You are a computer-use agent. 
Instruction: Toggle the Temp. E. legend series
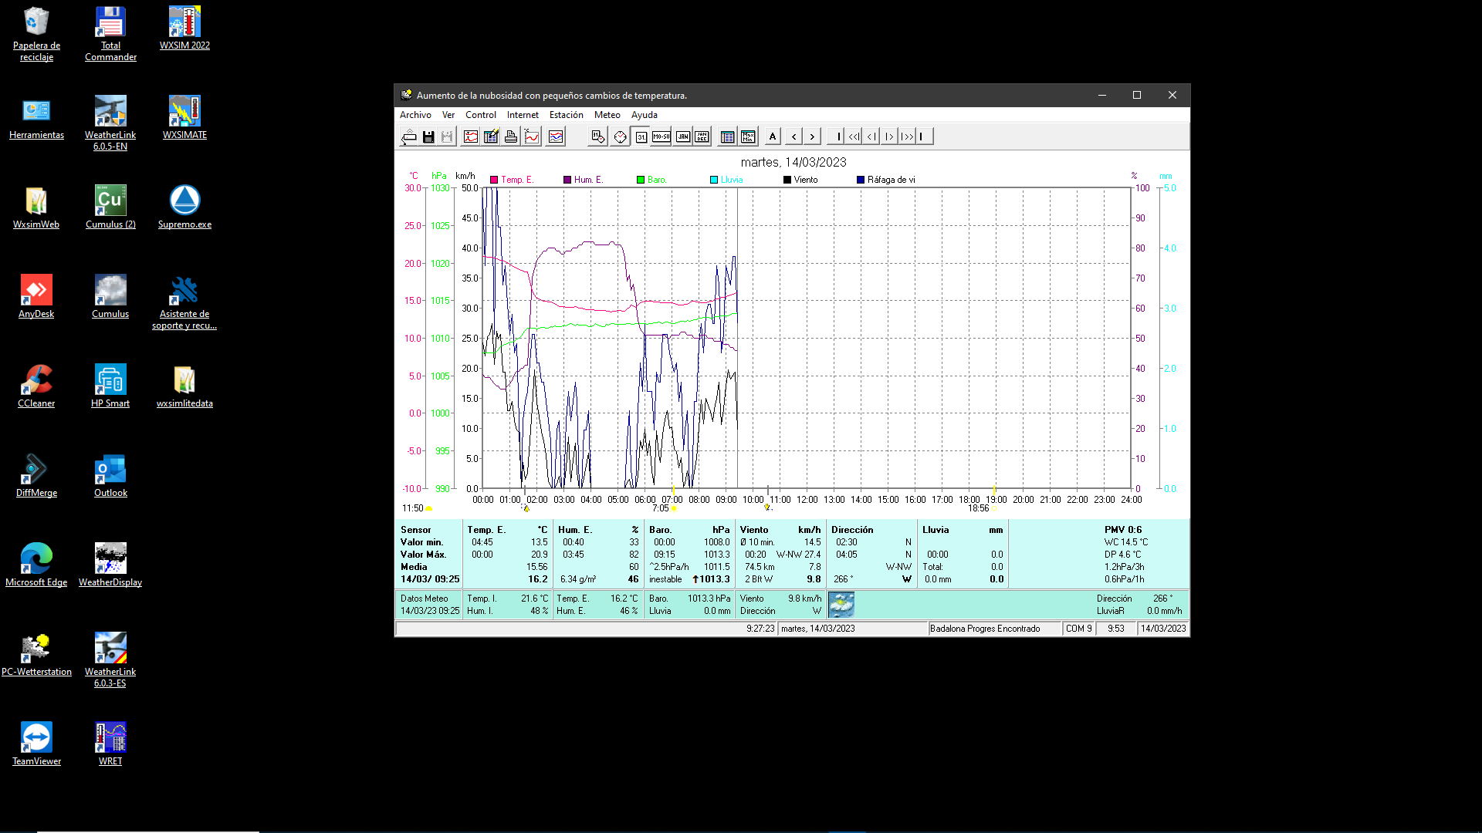point(516,180)
